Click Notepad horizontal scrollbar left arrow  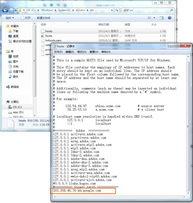click(55, 197)
